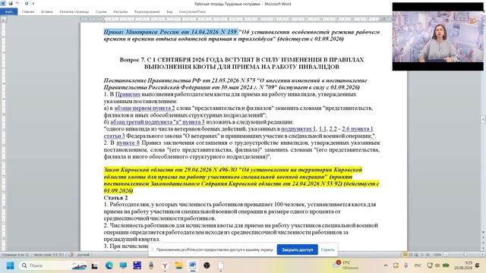Open the пункте 8 hyperlink
This screenshot has width=486, height=273.
click(x=128, y=143)
